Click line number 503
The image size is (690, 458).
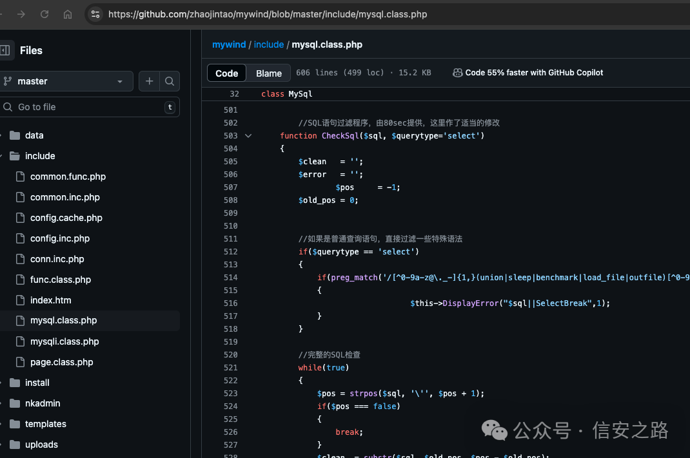230,136
